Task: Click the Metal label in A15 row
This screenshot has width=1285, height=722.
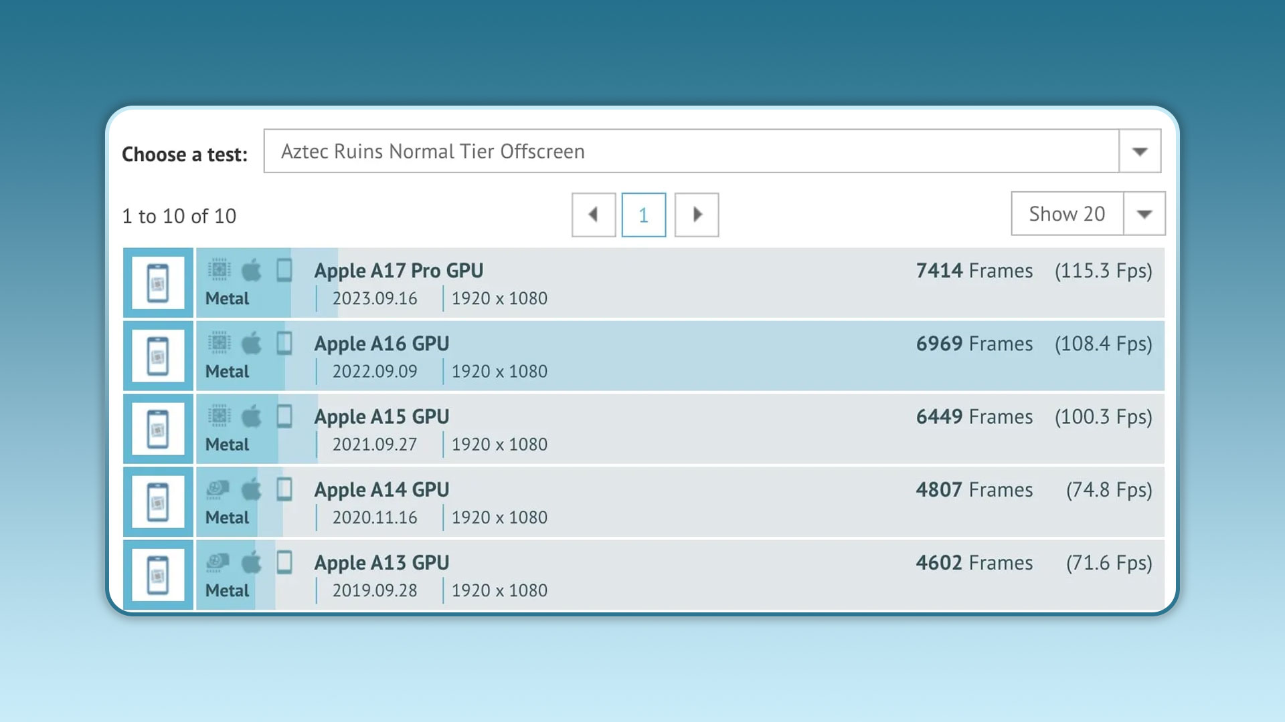Action: 227,445
